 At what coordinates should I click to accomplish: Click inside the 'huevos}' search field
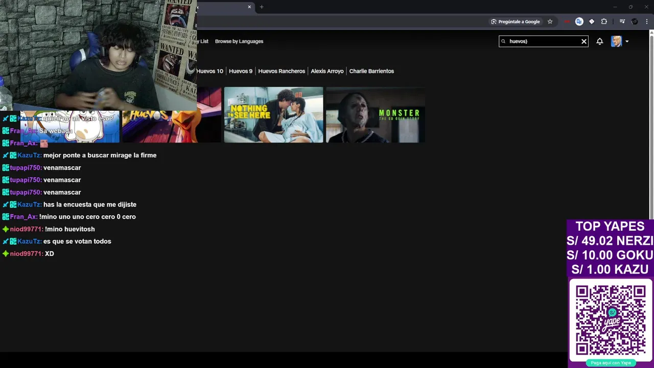(x=544, y=41)
